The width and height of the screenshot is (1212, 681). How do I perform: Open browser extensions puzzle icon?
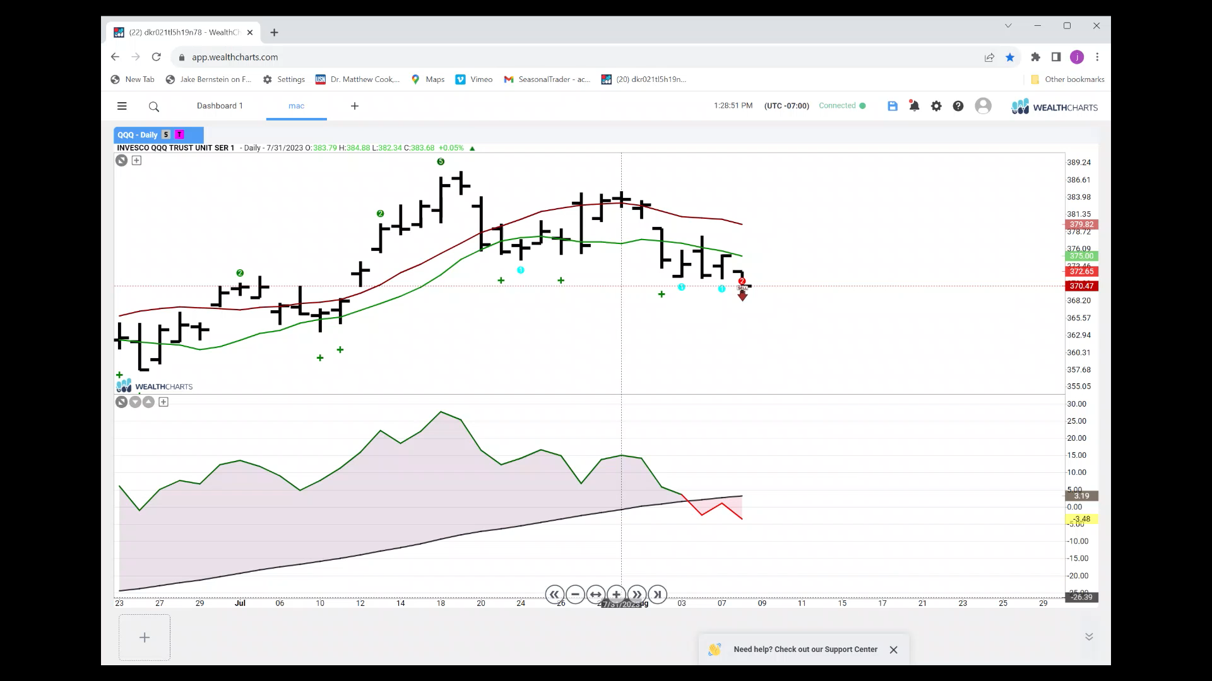[x=1035, y=57]
